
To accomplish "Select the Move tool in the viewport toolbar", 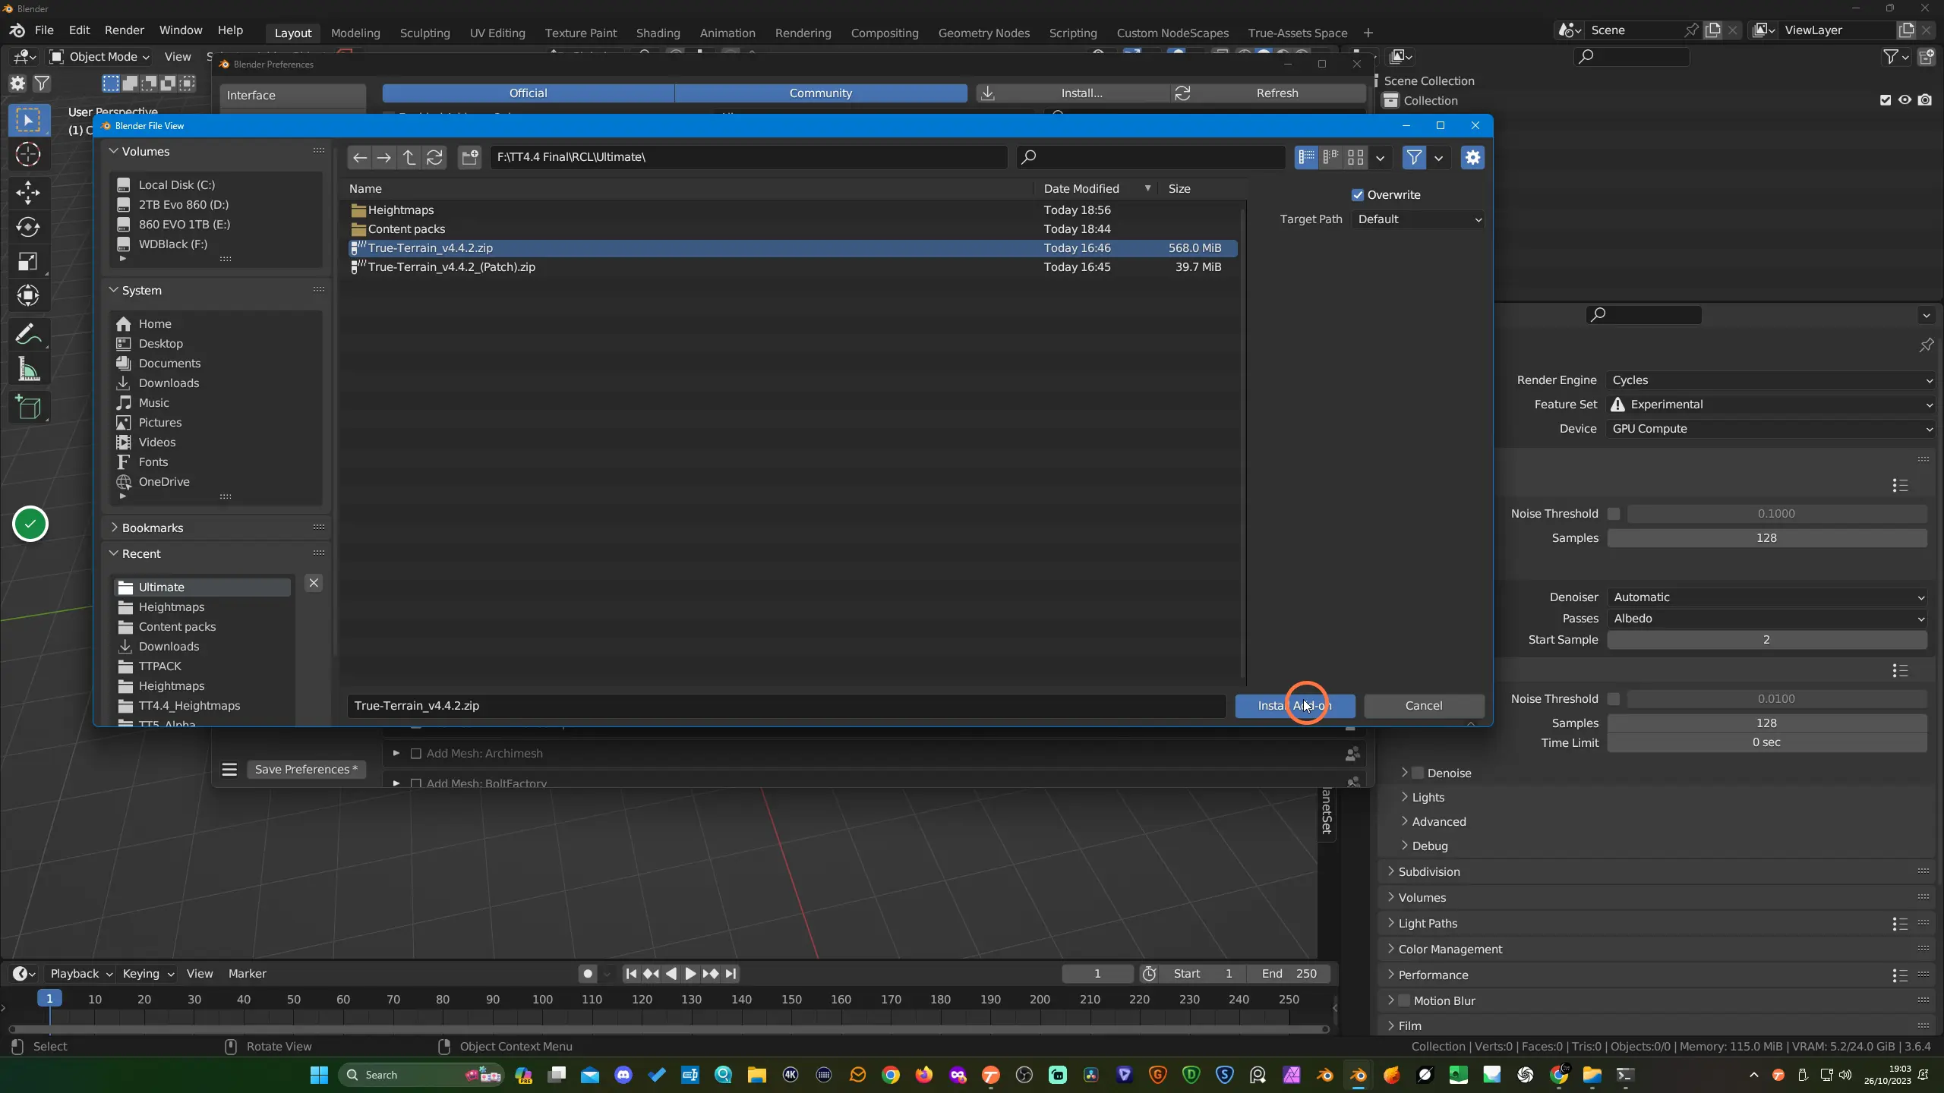I will coord(28,192).
